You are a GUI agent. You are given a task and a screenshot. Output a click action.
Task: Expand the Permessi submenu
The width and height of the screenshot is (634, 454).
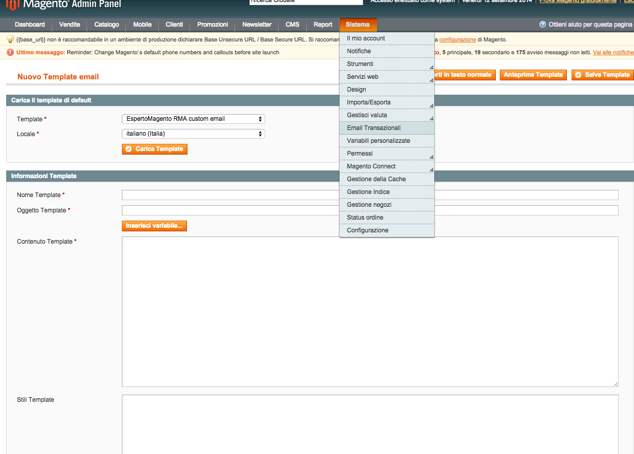point(387,154)
